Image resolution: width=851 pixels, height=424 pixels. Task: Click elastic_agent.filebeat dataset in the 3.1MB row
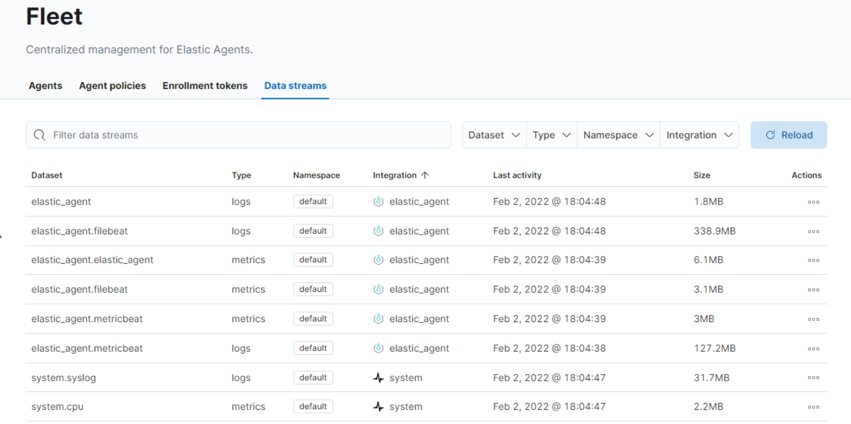(80, 289)
